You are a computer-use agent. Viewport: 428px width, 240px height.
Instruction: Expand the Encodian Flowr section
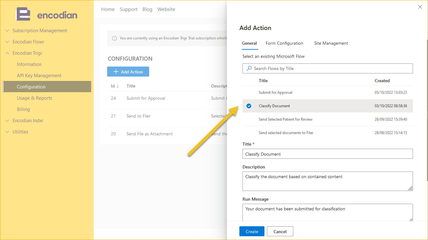[8, 42]
